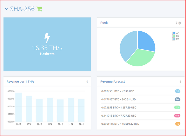The width and height of the screenshot is (186, 136).
Task: Click the green shopping cart icon
Action: [x=39, y=9]
